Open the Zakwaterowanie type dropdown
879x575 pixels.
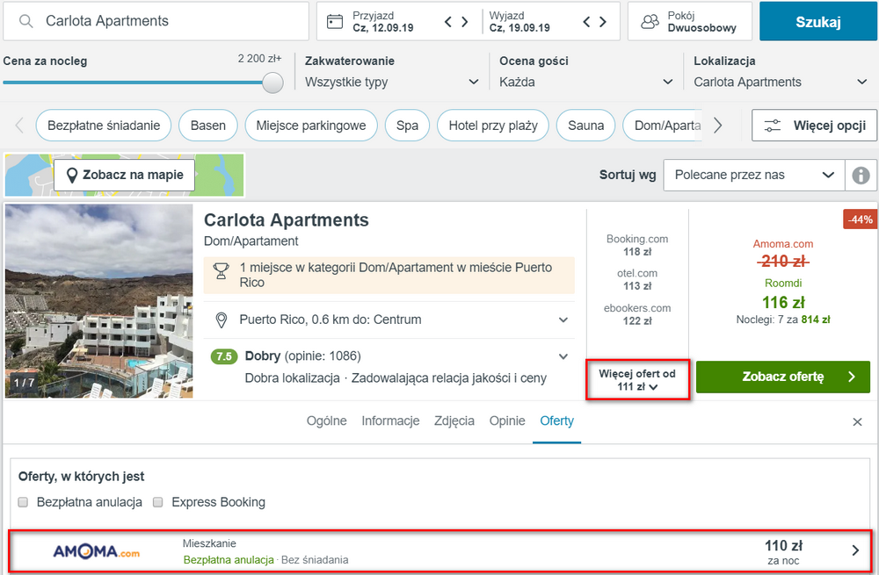click(391, 82)
